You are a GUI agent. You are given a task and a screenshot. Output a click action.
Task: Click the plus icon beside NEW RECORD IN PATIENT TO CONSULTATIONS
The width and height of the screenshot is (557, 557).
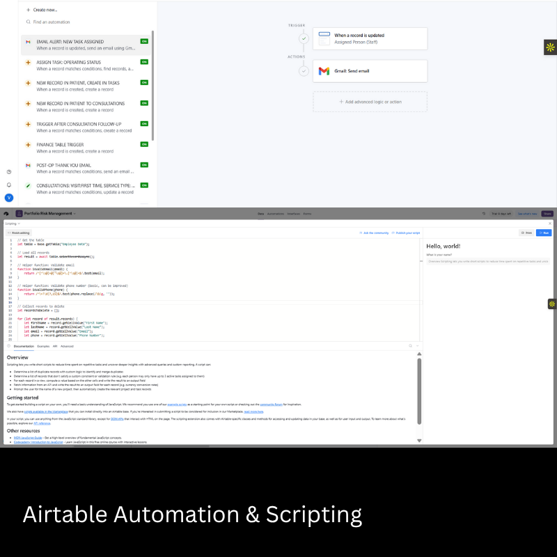[x=28, y=104]
